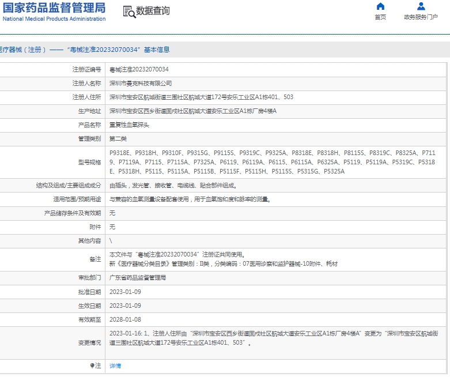Viewport: 450px width, 377px height.
Task: Click expiry date 2028-01-08
Action: click(x=125, y=319)
